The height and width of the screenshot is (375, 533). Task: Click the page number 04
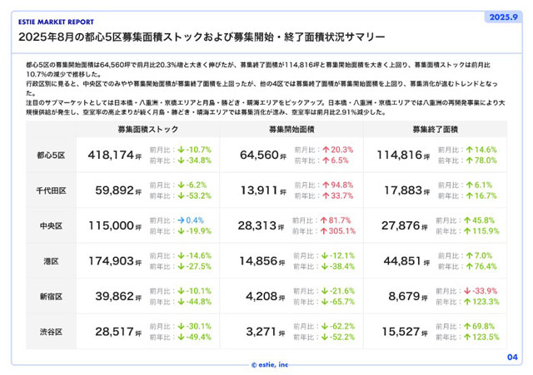(x=512, y=356)
